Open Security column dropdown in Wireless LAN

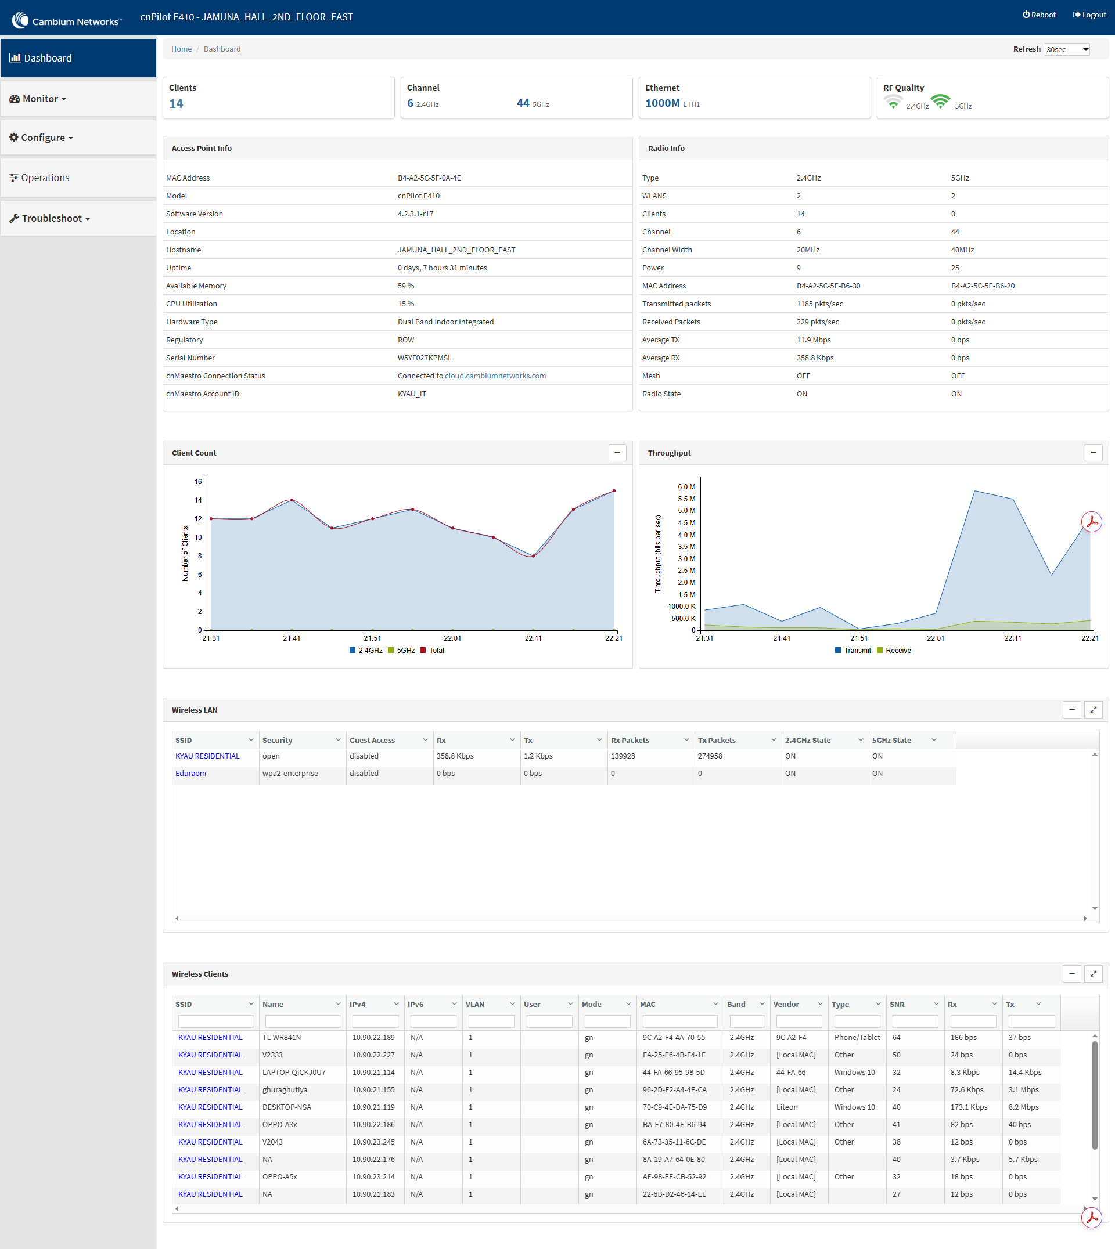337,739
